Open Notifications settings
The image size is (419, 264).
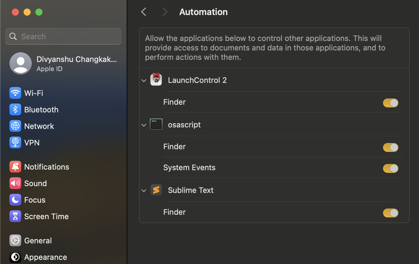47,167
